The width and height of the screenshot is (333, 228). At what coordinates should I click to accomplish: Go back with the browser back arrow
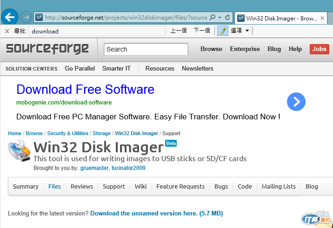point(10,17)
